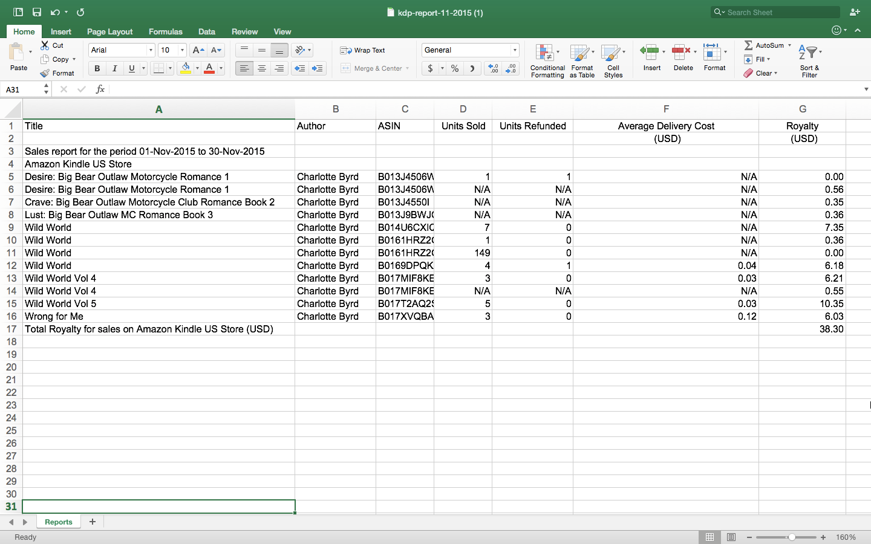Screen dimensions: 871x544
Task: Center text horizontally icon
Action: (x=261, y=68)
